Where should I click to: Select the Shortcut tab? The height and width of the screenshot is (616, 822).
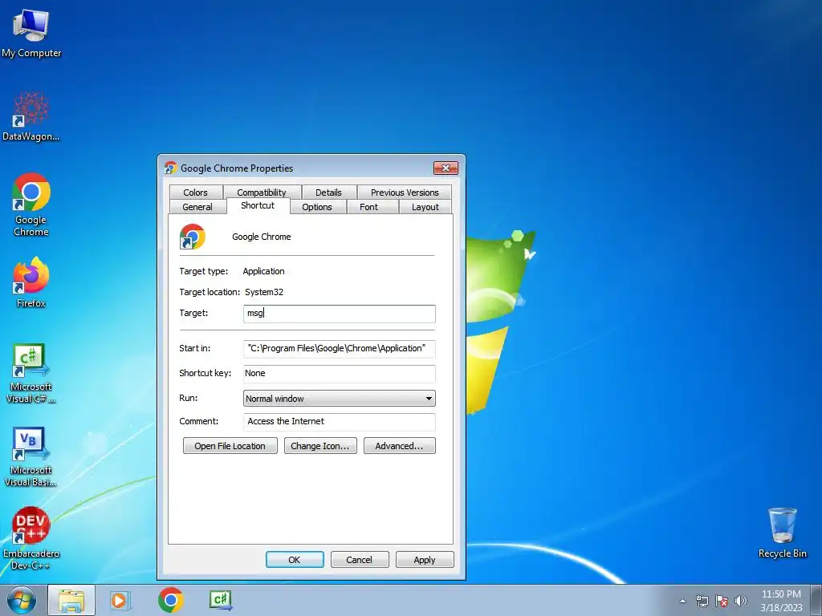[258, 205]
